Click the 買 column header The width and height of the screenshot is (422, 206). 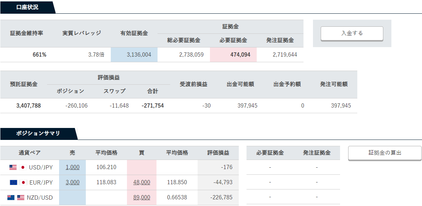coord(142,153)
